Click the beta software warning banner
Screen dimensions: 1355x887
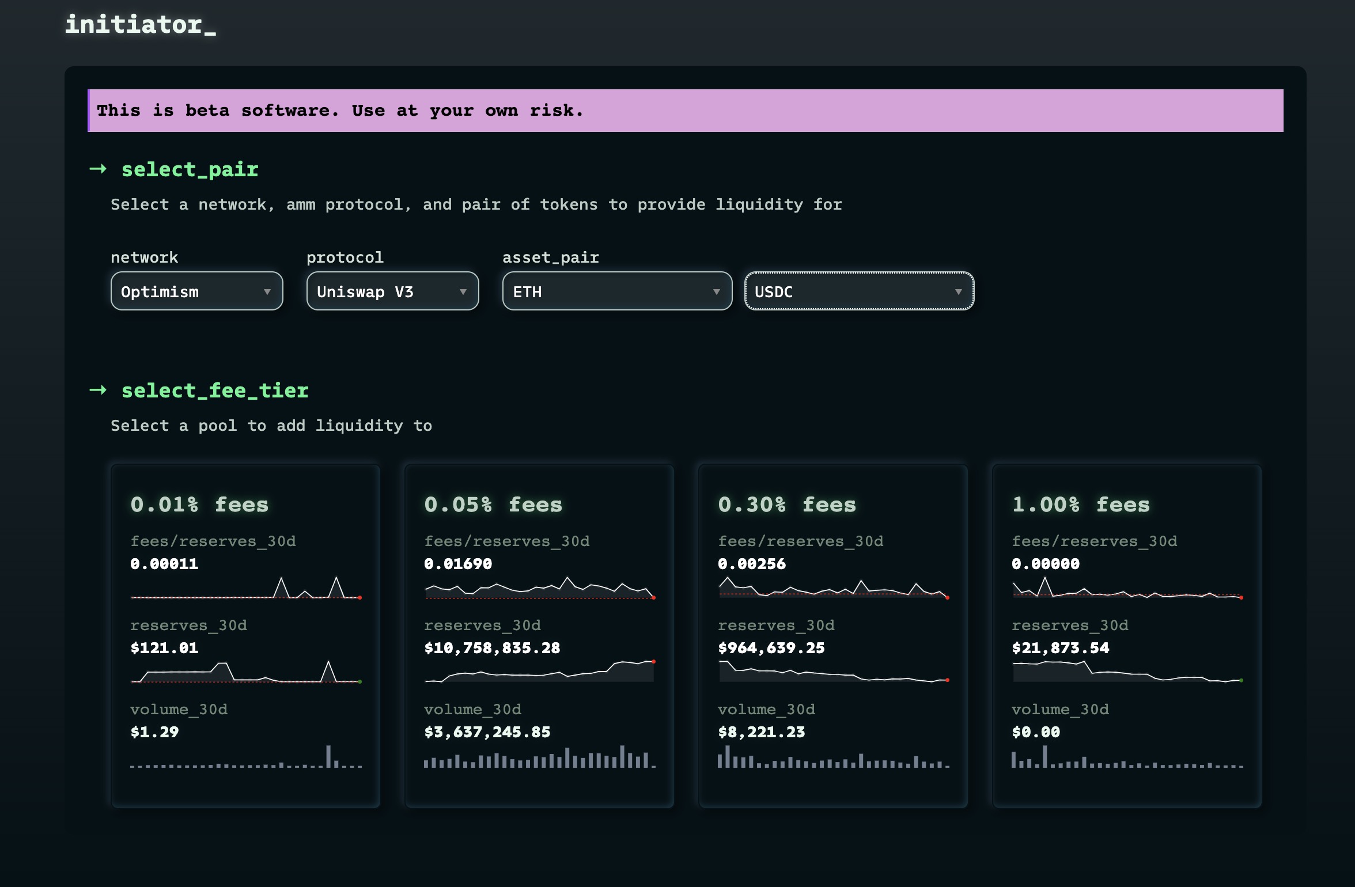pyautogui.click(x=686, y=111)
